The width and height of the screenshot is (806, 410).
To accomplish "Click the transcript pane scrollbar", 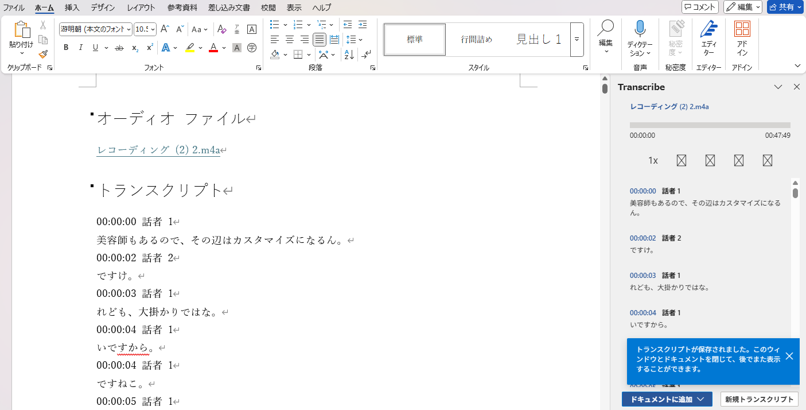I will [x=795, y=194].
